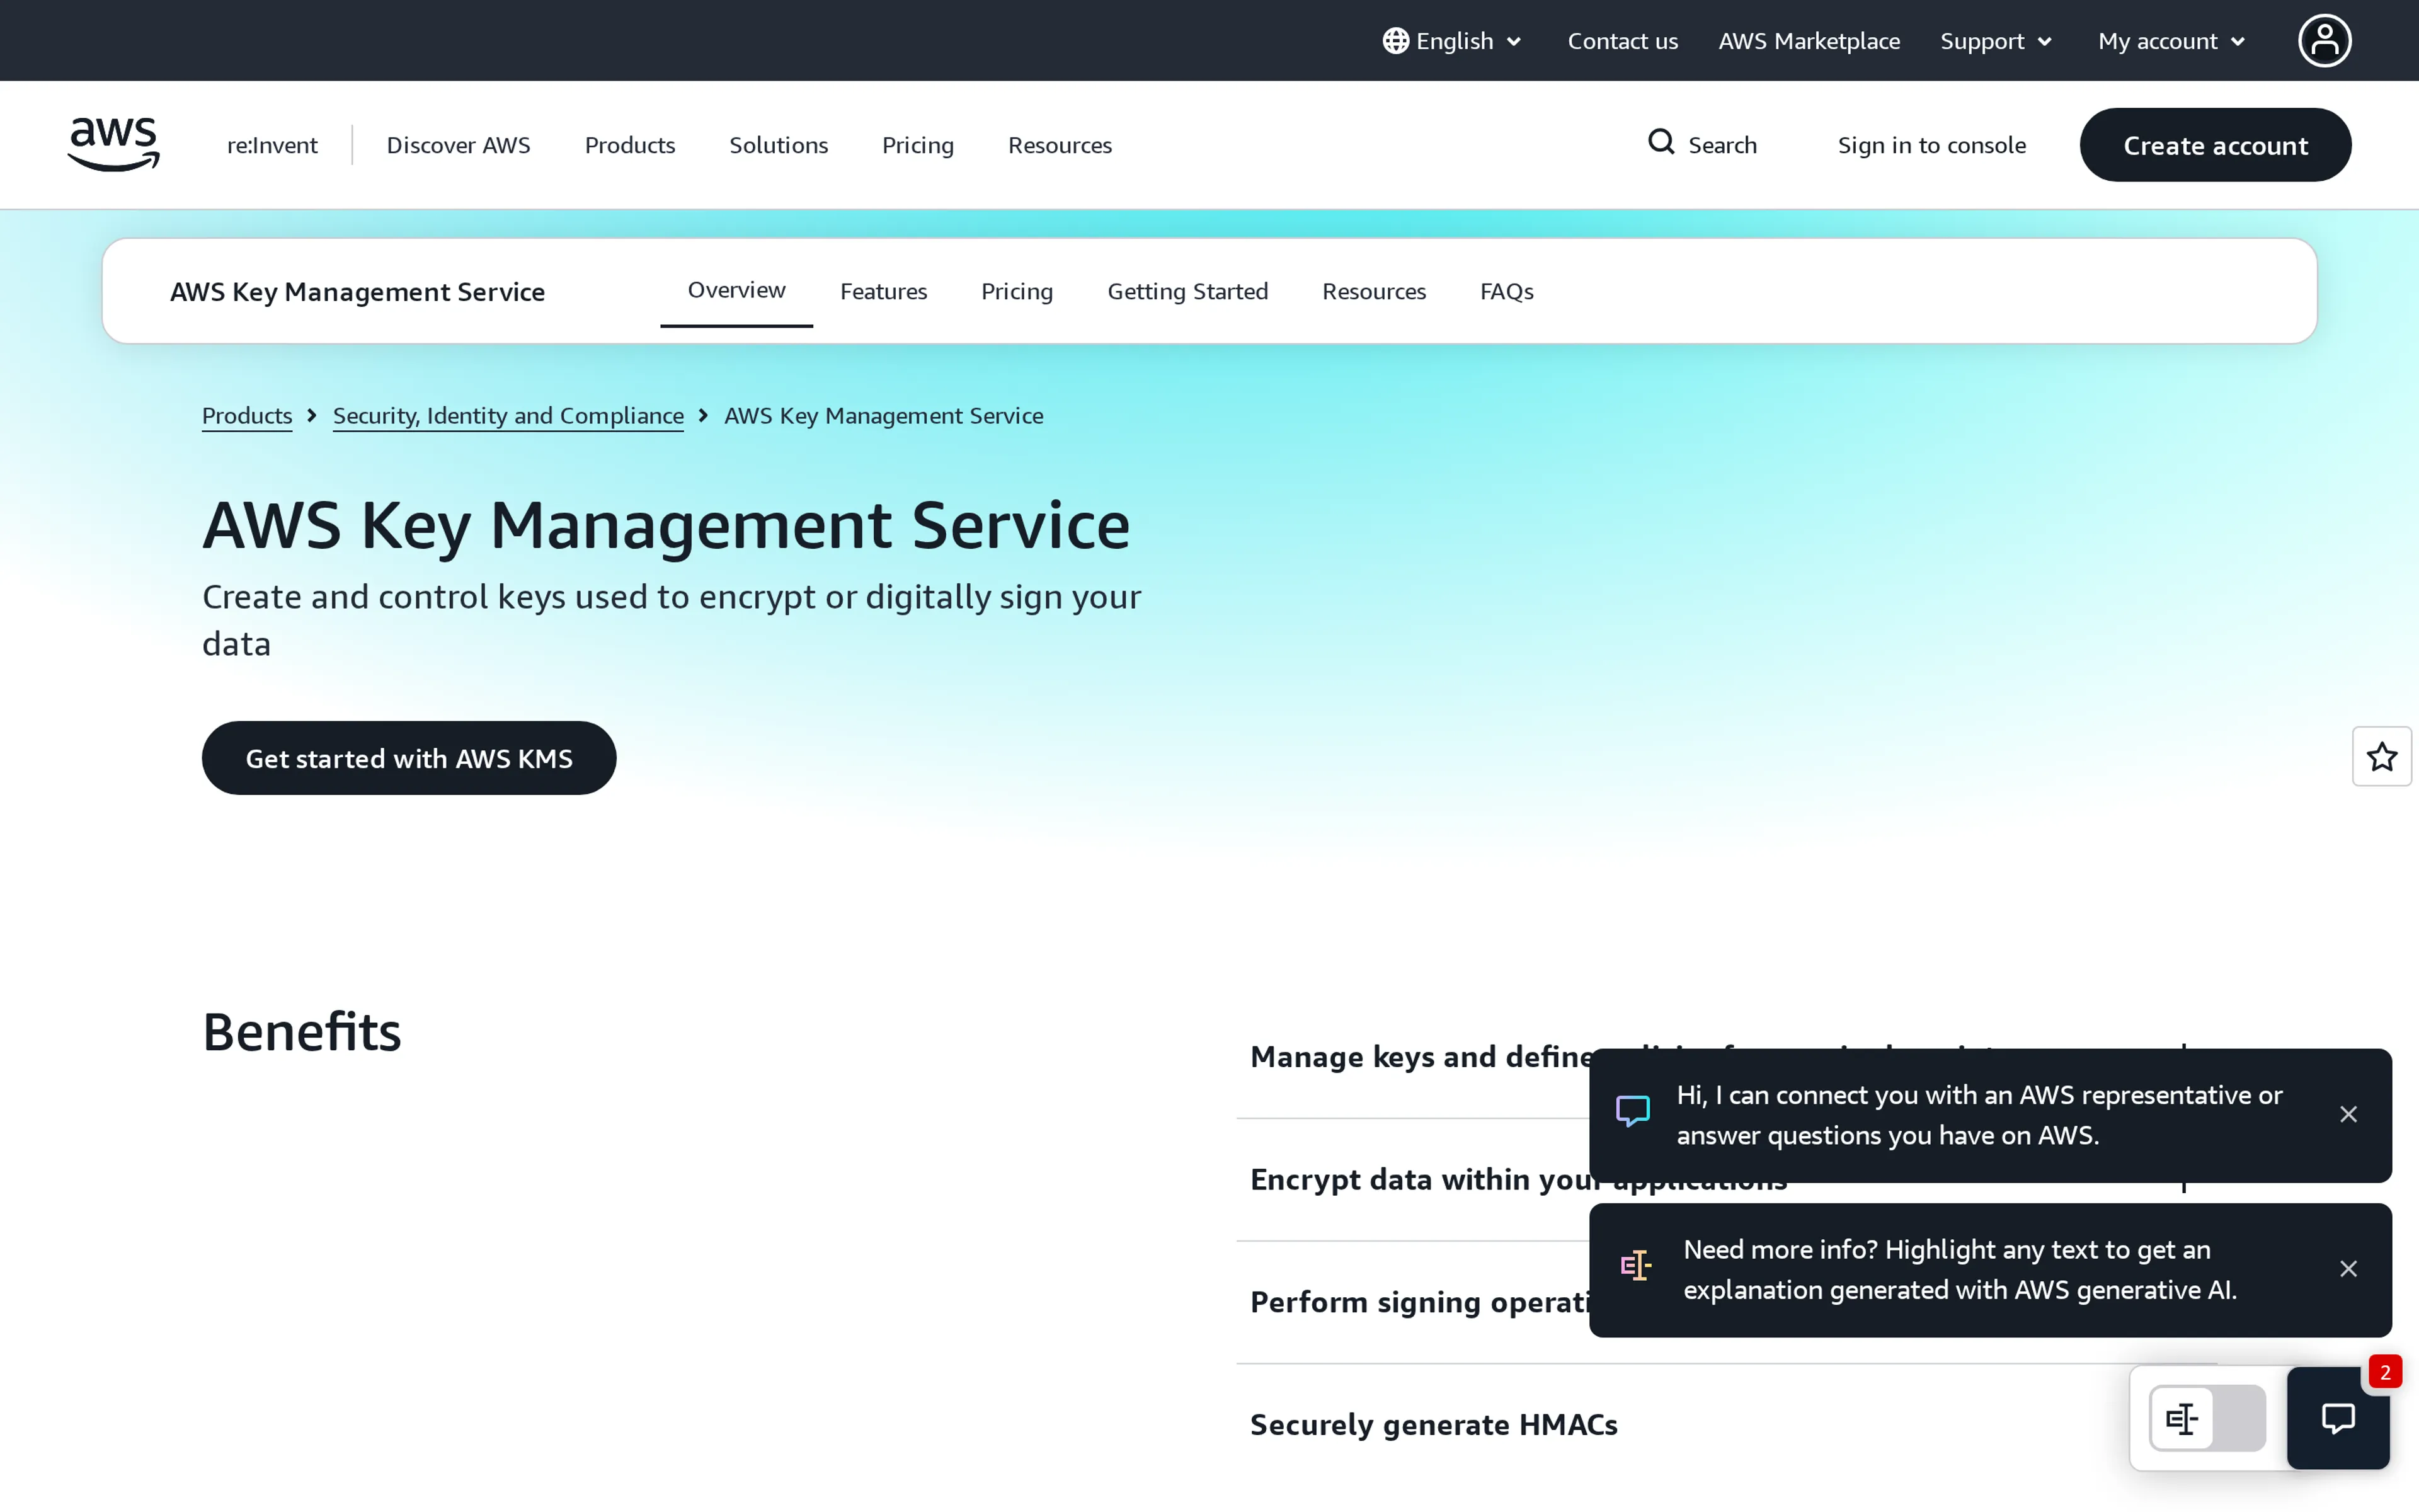Screen dimensions: 2419x1512
Task: Click Security, Identity and Compliance breadcrumb
Action: coord(508,415)
